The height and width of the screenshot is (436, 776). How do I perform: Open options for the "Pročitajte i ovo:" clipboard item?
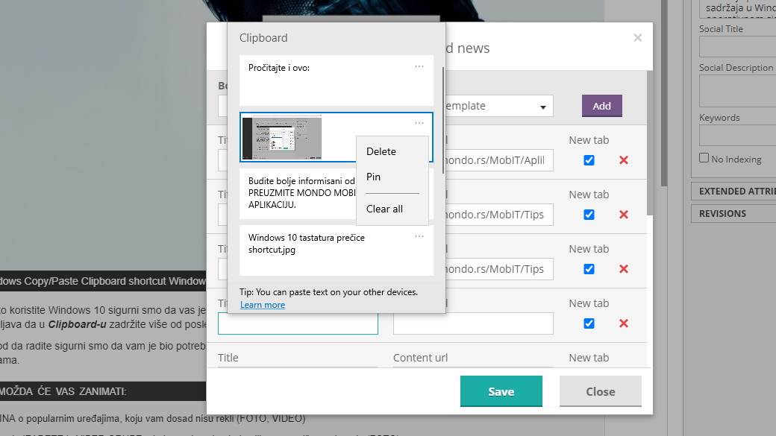(x=419, y=66)
